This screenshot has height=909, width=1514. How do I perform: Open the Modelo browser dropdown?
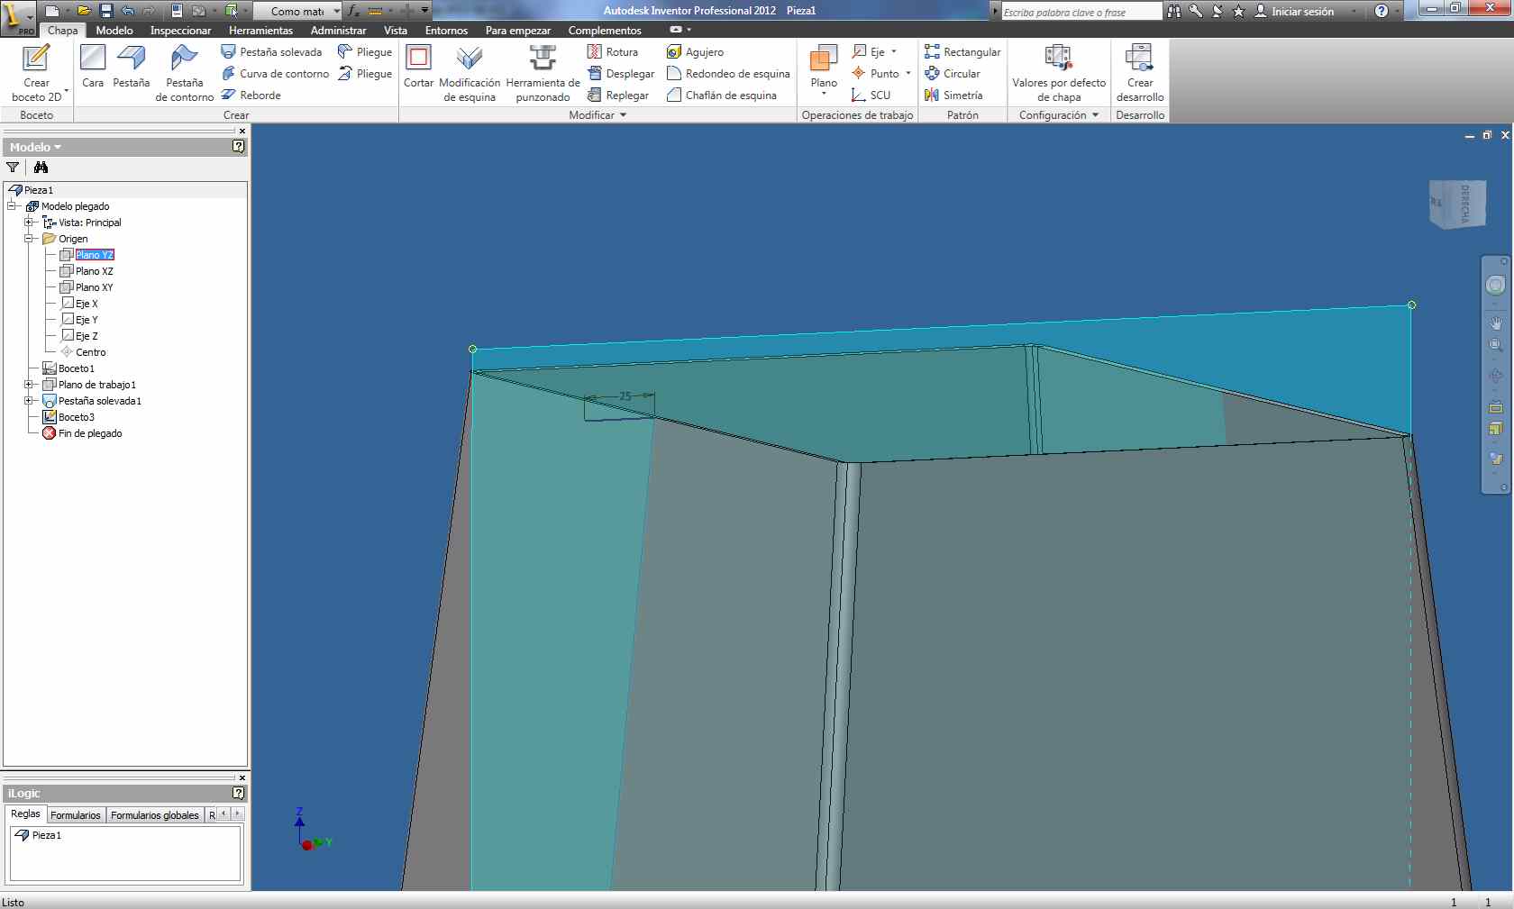[36, 147]
